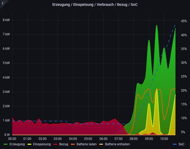Click the 4 kW axis label
Viewport: 190px width, 149px height.
point(6,77)
